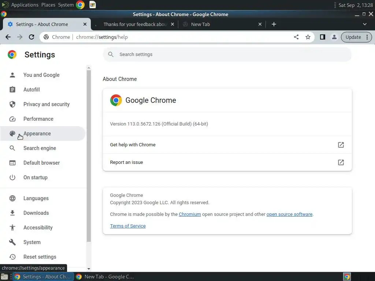Click the Search settings field

227,55
